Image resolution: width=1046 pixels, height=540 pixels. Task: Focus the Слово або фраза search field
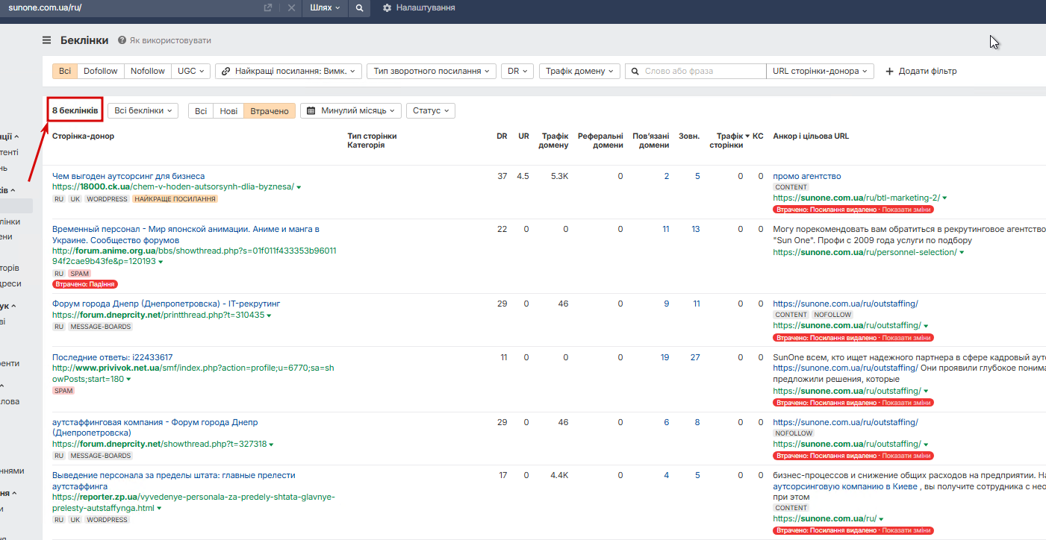coord(702,71)
